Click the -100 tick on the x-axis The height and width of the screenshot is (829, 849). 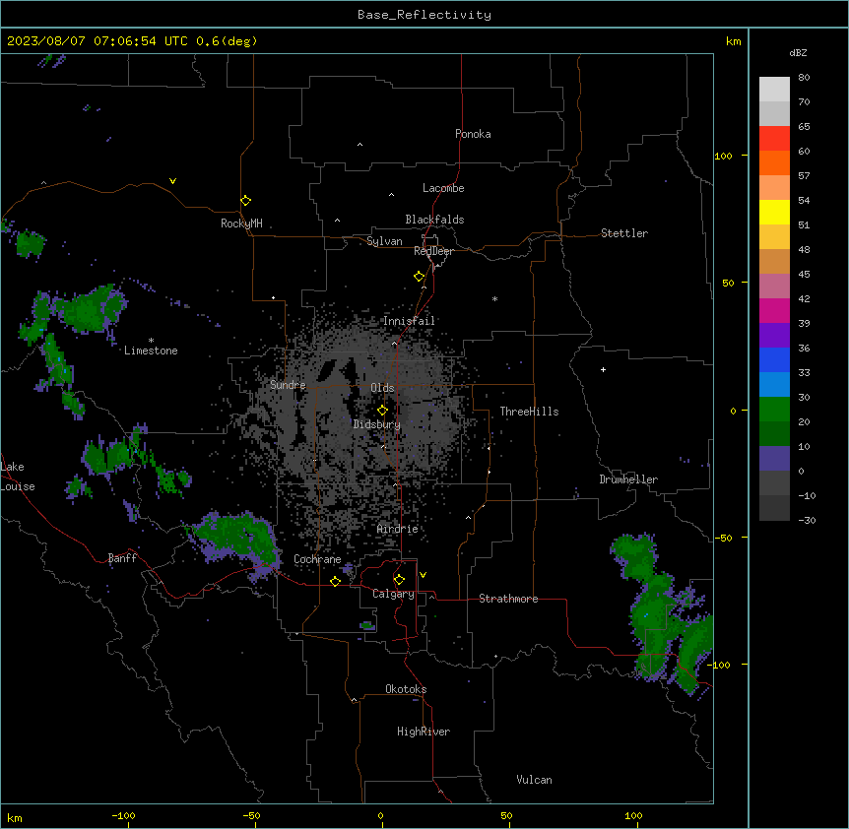pos(123,815)
